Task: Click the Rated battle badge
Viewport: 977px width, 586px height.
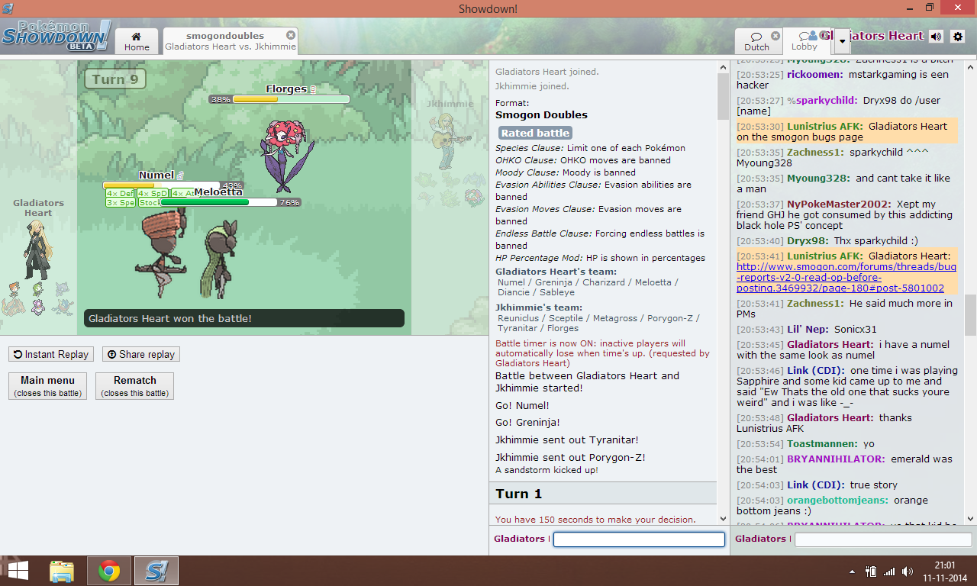Action: [535, 133]
